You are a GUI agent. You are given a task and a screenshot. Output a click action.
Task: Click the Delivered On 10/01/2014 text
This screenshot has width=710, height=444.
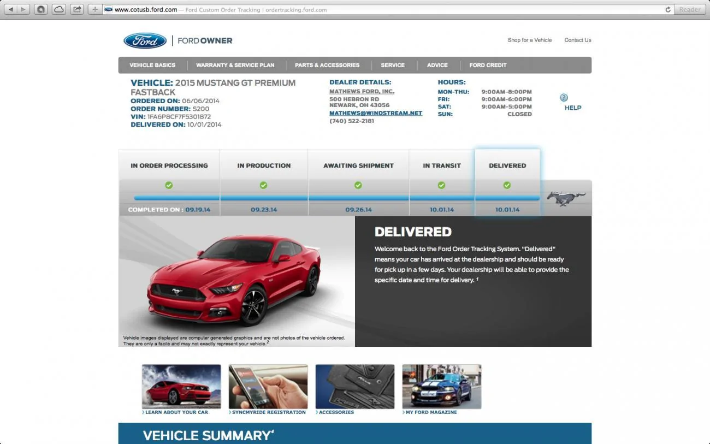tap(176, 125)
